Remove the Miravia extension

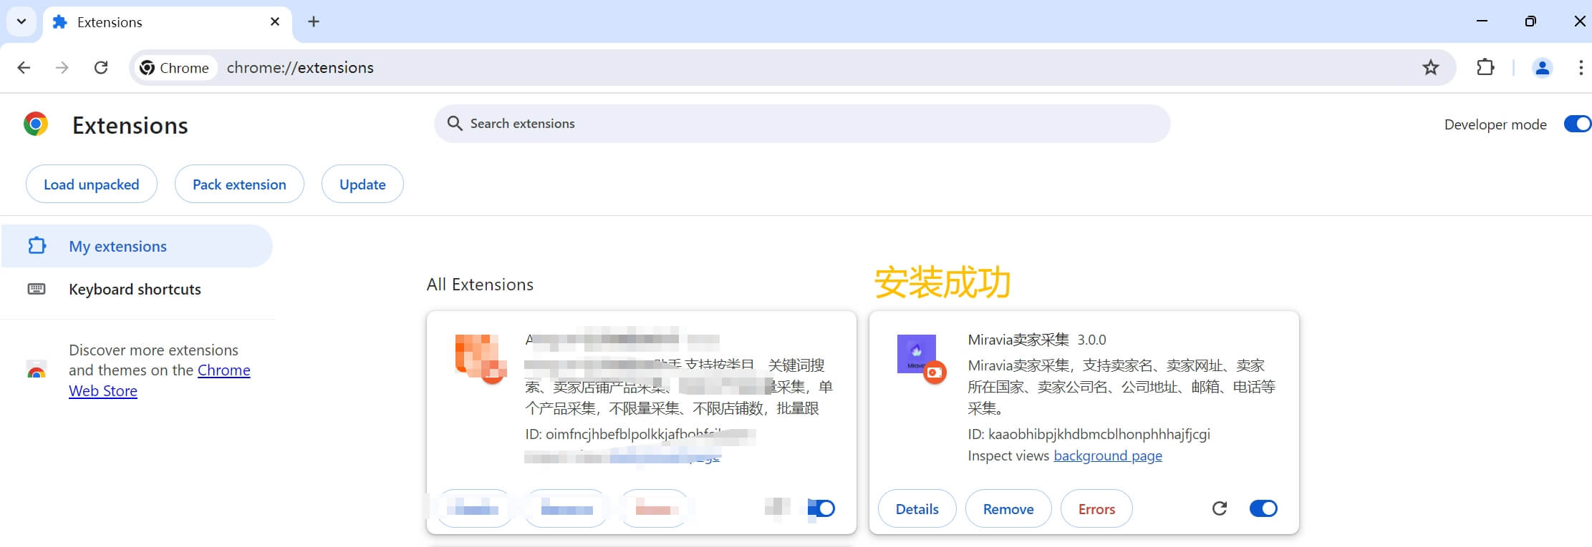click(1008, 509)
